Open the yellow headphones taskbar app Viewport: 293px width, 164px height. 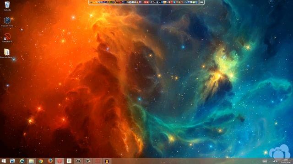[107, 161]
